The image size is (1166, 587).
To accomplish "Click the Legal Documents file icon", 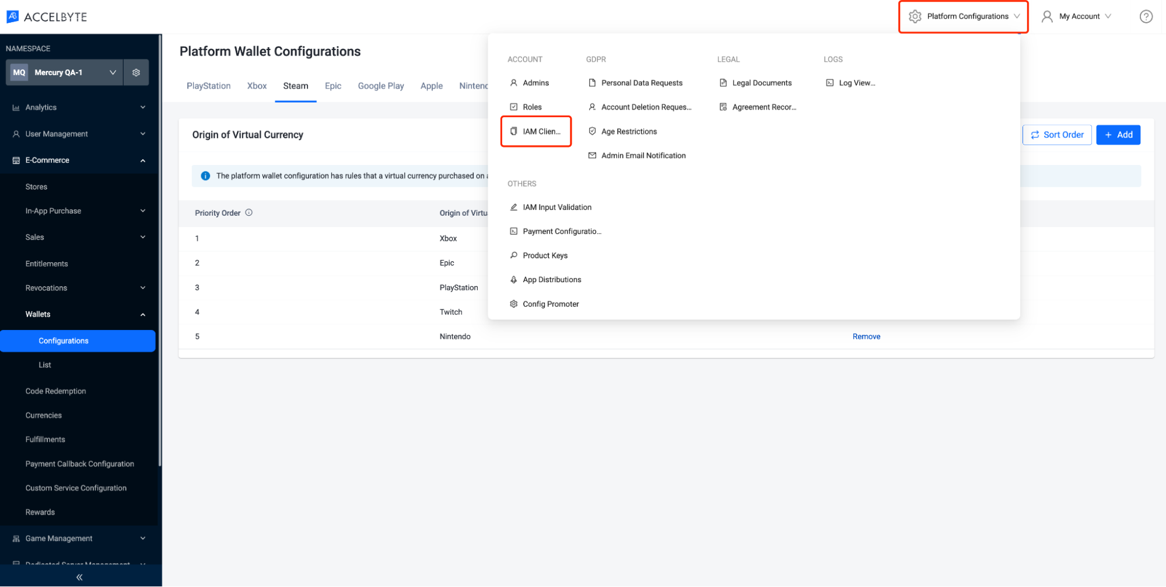I will tap(723, 83).
